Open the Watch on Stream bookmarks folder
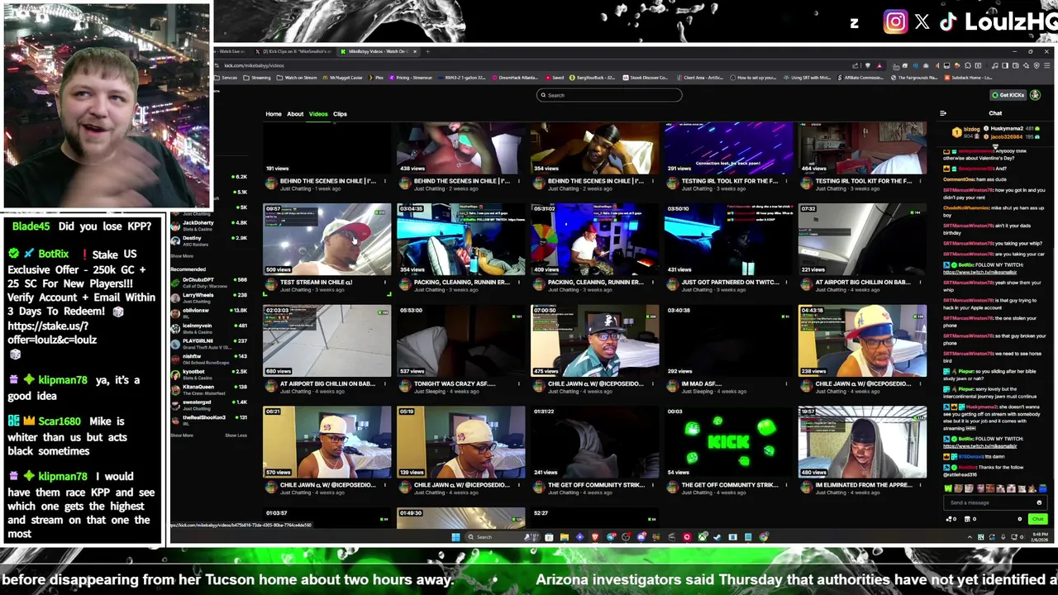 pyautogui.click(x=296, y=78)
